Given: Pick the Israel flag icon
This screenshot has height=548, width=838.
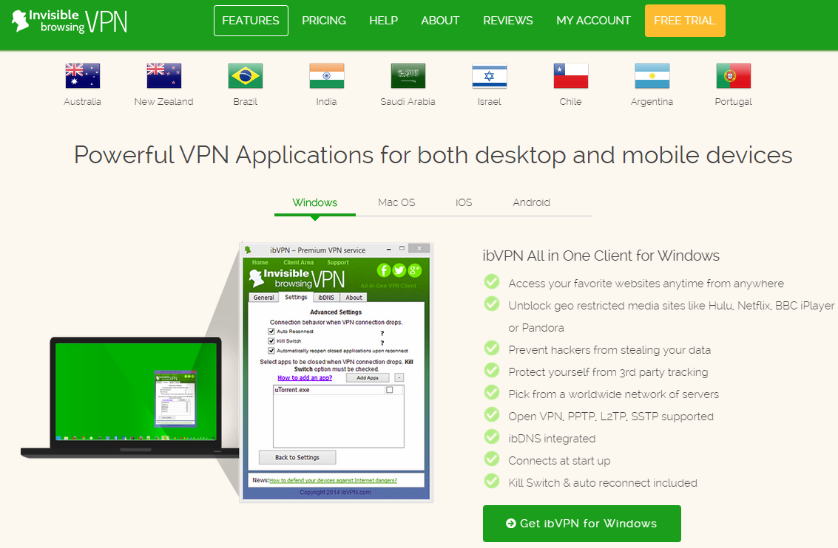Looking at the screenshot, I should 490,76.
